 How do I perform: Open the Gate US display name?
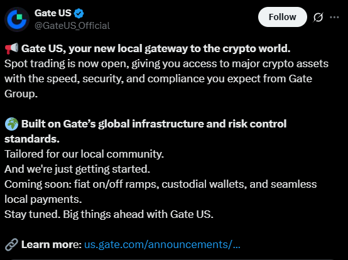[x=53, y=13]
